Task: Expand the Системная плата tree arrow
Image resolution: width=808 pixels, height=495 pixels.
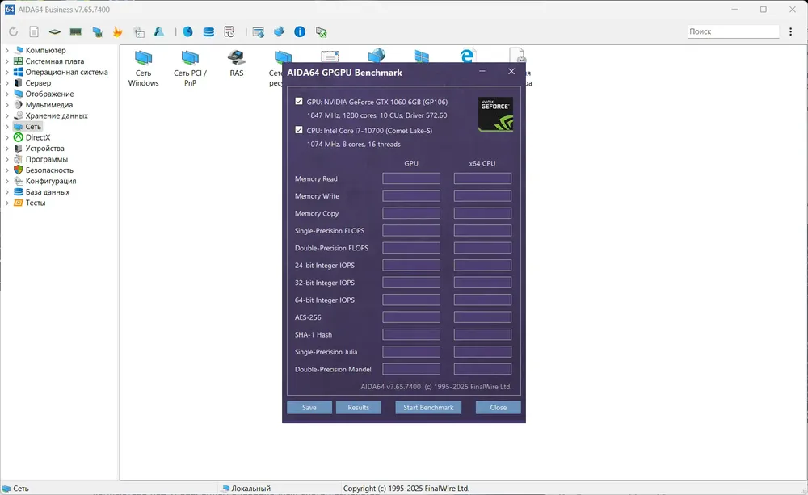Action: pos(7,61)
